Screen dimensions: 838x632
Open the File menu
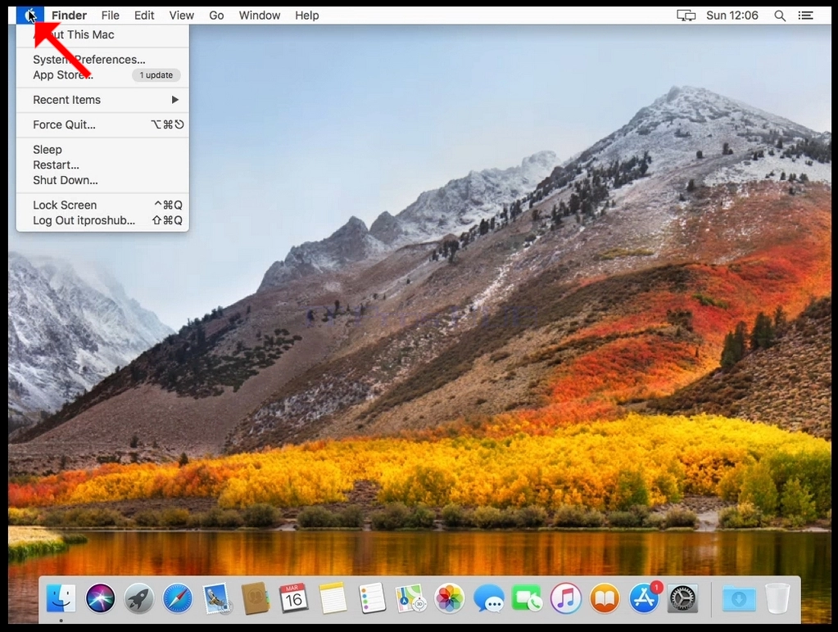click(110, 16)
